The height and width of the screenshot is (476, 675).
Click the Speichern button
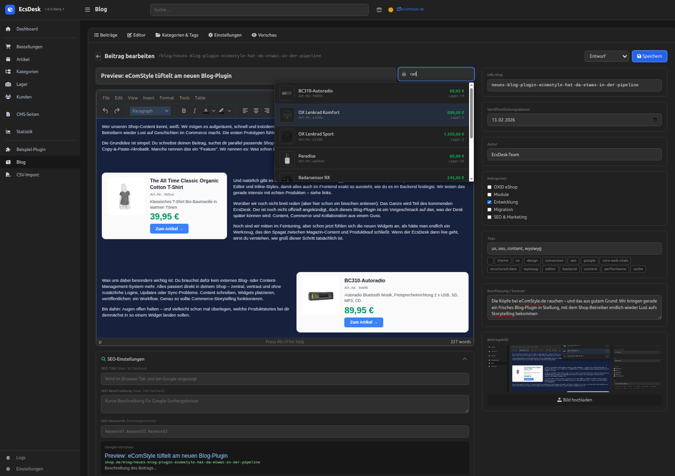649,56
